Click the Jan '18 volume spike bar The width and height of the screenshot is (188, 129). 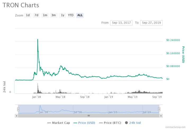click(x=38, y=88)
